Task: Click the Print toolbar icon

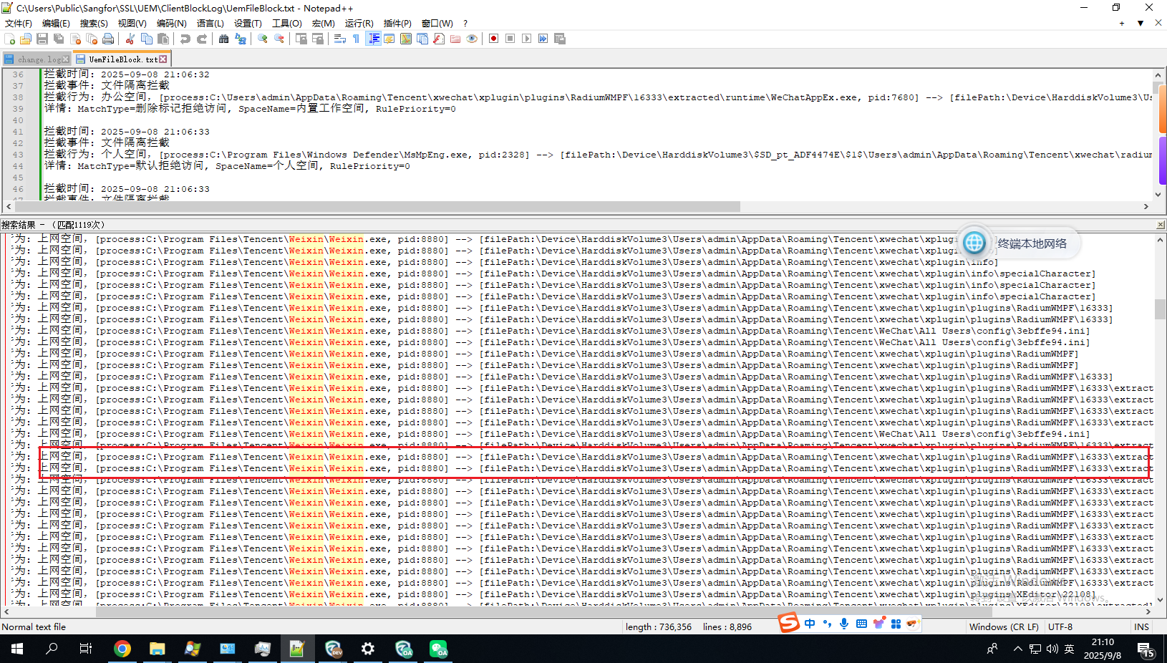Action: click(108, 39)
